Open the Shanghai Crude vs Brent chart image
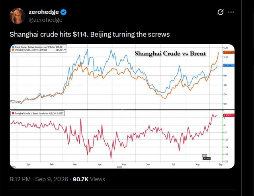254x196 pixels. [122, 106]
